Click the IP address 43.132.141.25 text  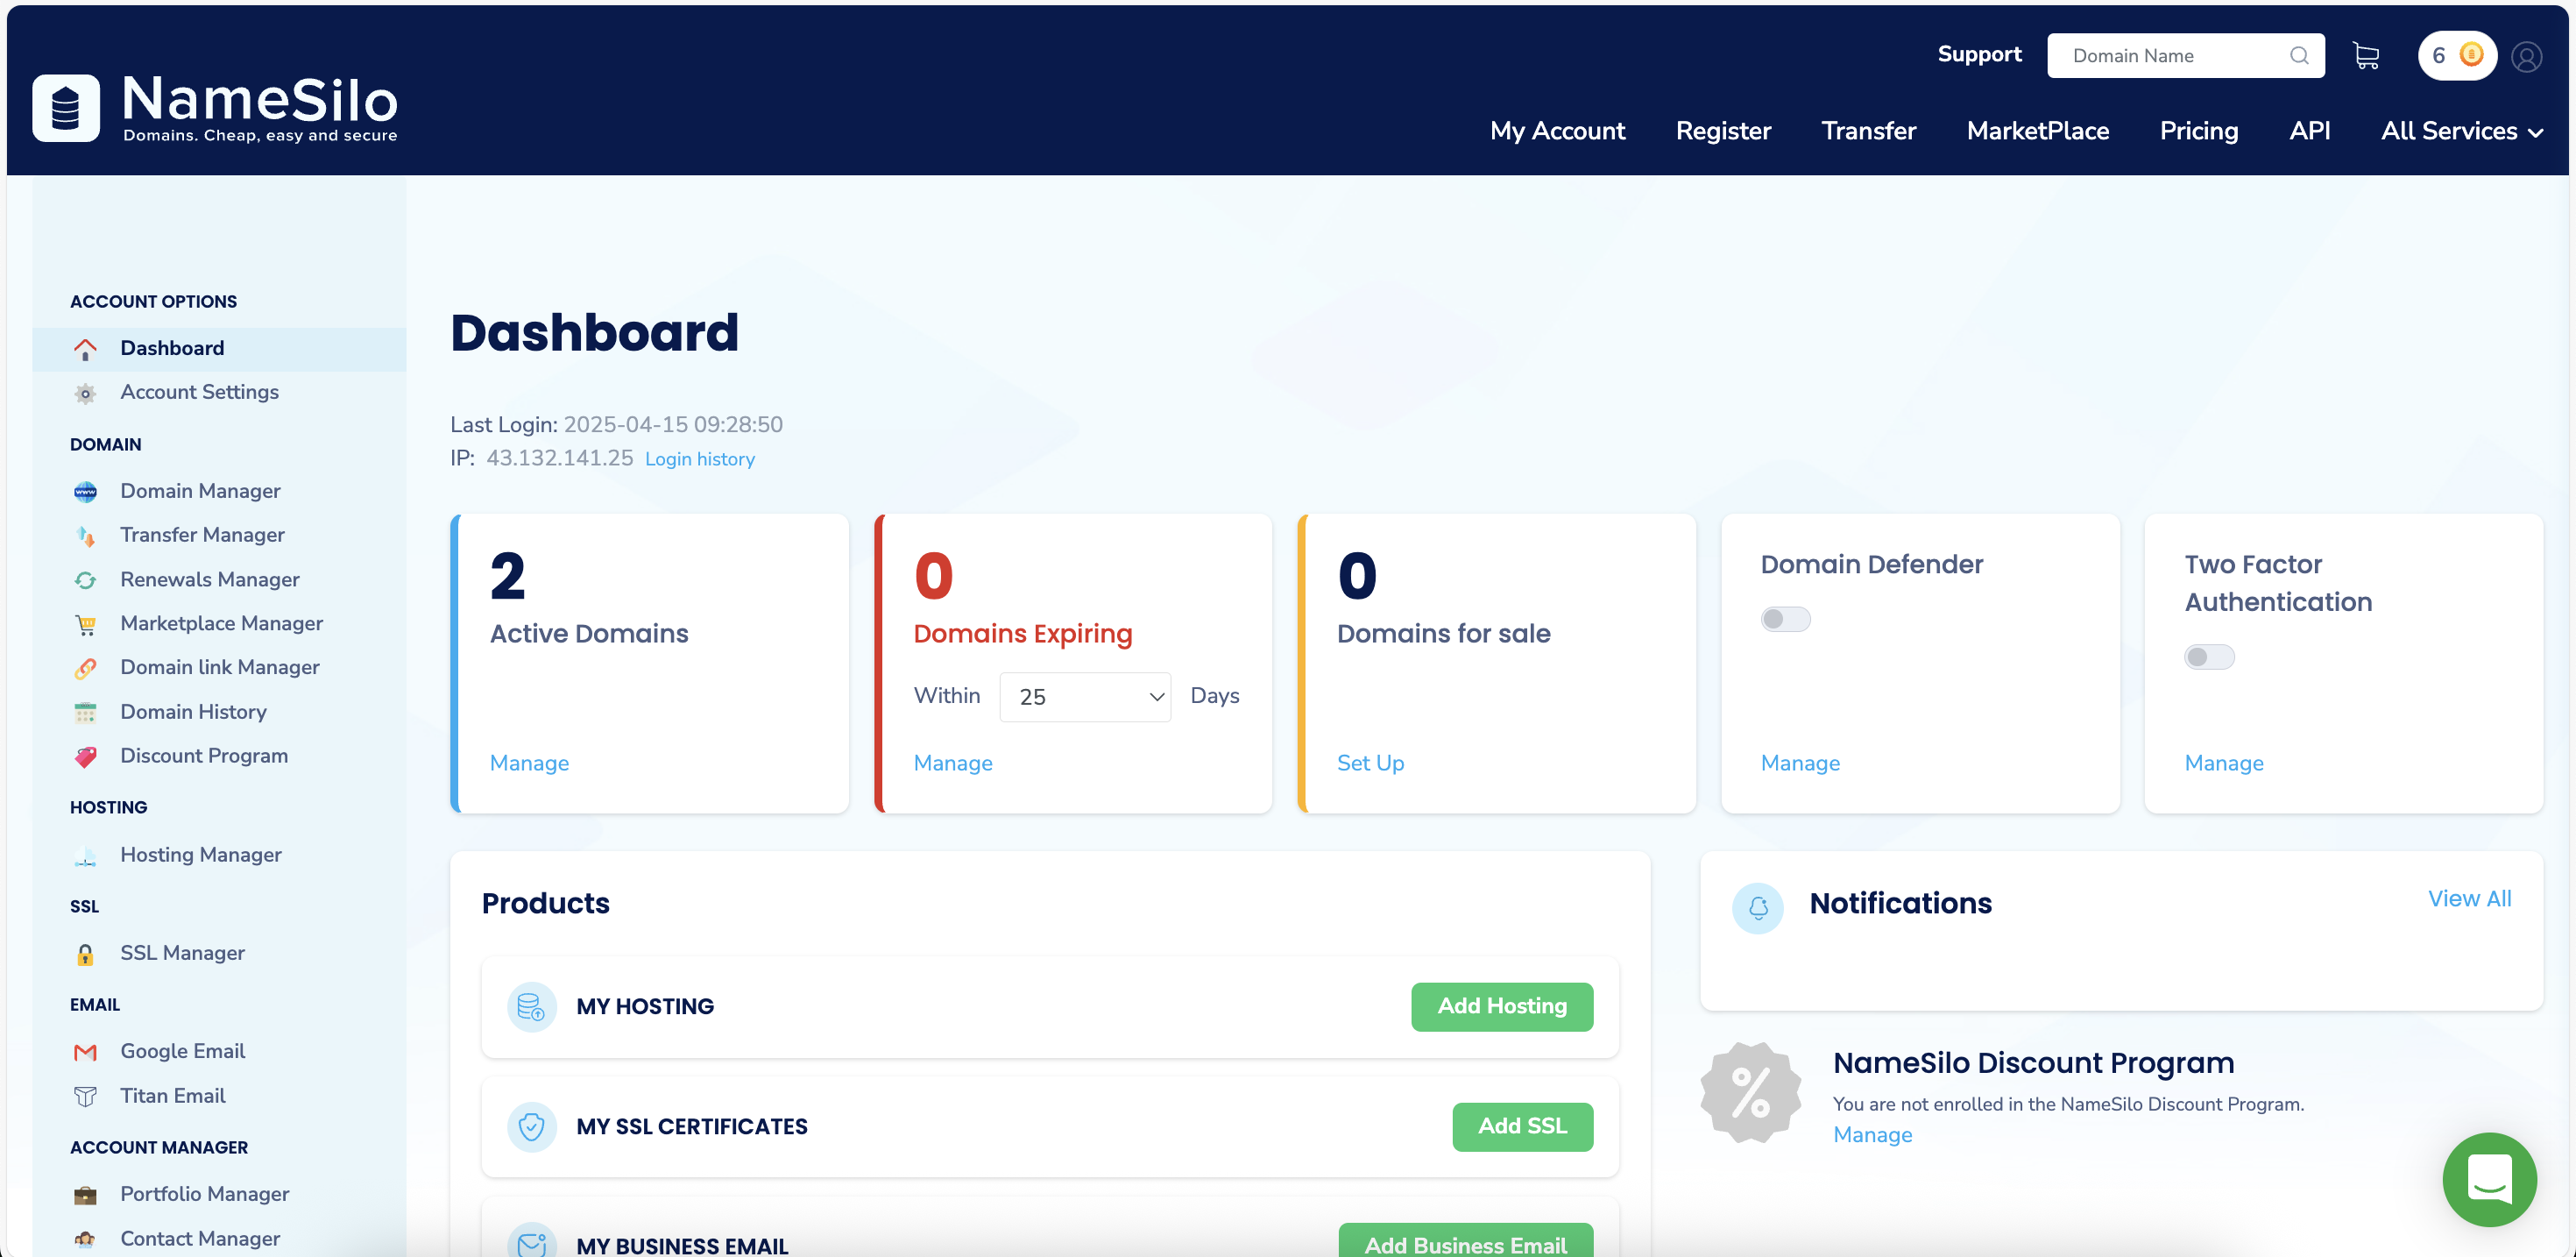click(x=559, y=458)
